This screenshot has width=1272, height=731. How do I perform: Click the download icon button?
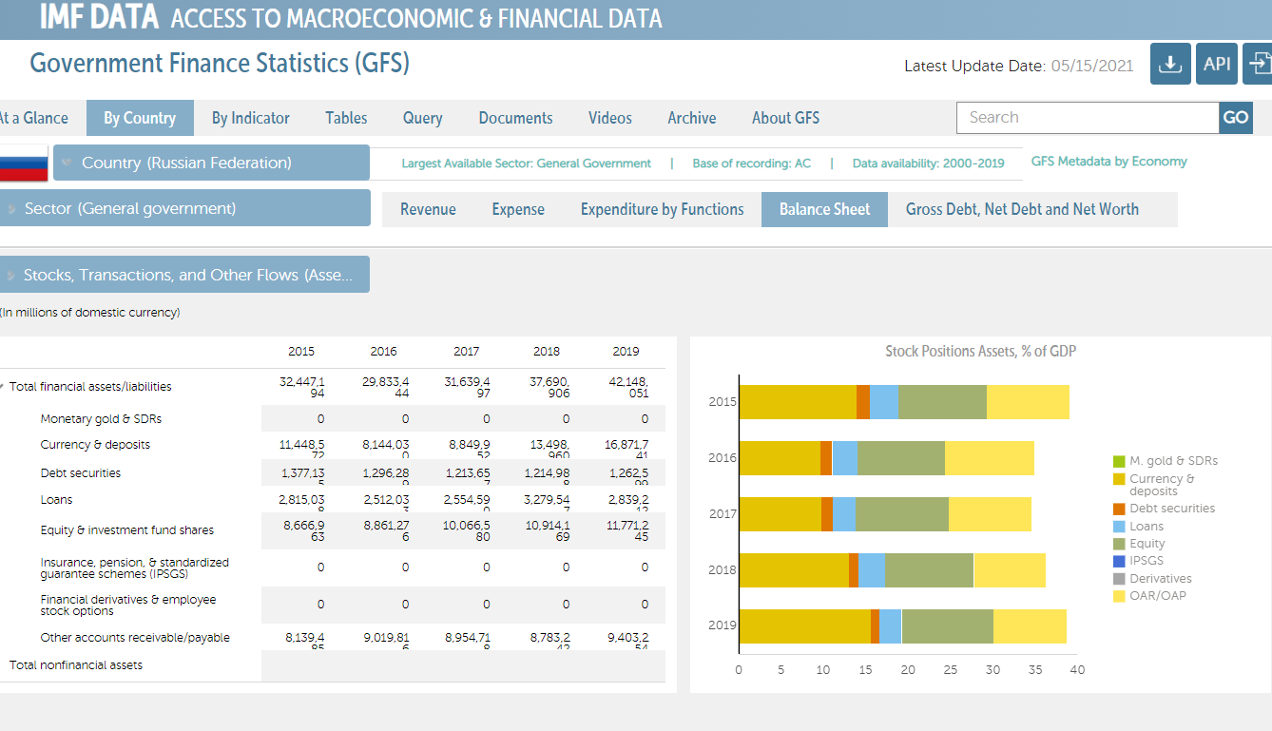coord(1170,64)
